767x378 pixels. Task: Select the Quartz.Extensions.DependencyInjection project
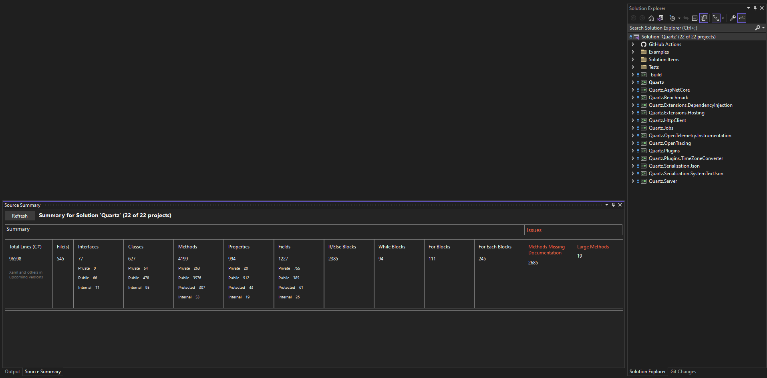click(691, 105)
